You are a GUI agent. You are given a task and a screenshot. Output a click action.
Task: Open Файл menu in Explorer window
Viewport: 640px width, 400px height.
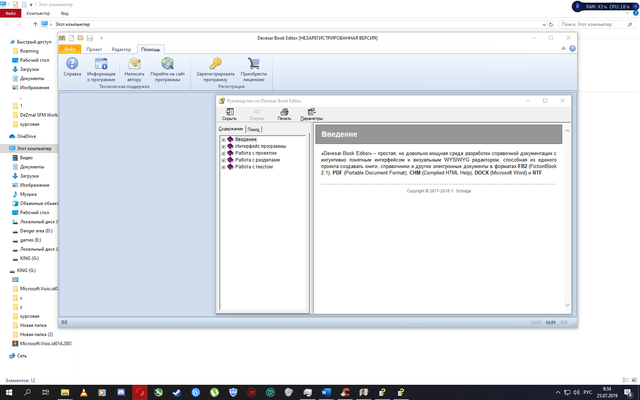[x=11, y=13]
